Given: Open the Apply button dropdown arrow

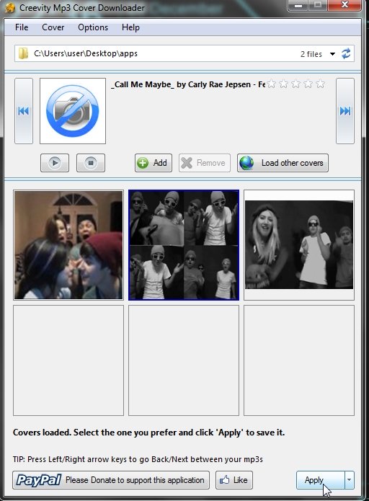Looking at the screenshot, I should 350,480.
